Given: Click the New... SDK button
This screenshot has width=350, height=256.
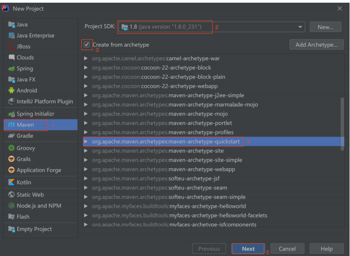Looking at the screenshot, I should pyautogui.click(x=325, y=27).
